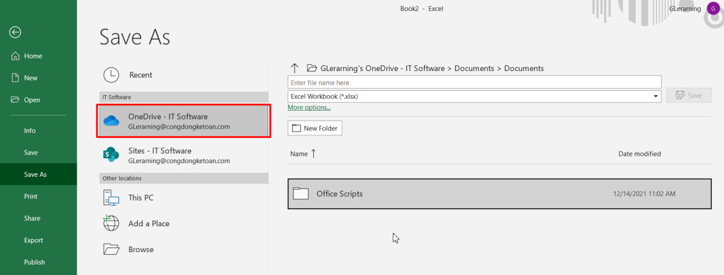Open the G account avatar
The image size is (724, 275).
point(713,9)
